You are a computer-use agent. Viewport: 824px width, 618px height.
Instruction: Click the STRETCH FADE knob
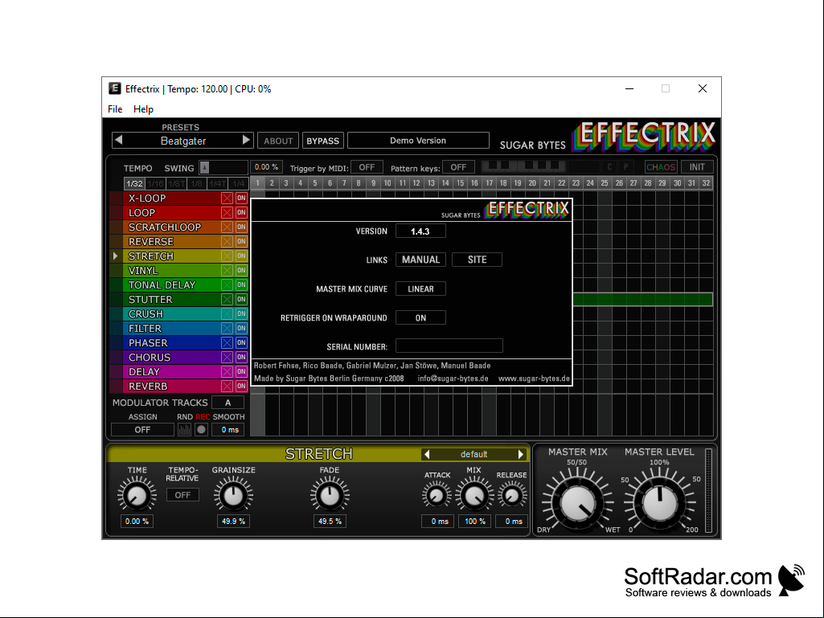(330, 495)
